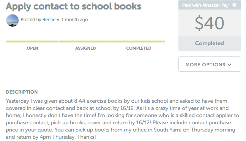Select the COMPLETED status label
This screenshot has width=246, height=141.
coord(139,48)
